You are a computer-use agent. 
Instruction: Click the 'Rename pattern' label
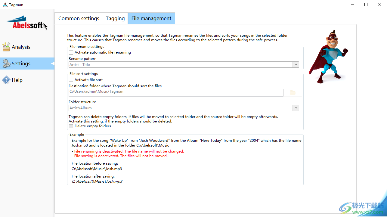[x=82, y=59]
